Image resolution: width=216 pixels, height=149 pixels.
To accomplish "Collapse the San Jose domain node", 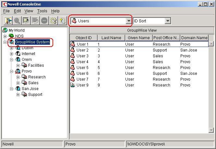I will coord(12,89).
